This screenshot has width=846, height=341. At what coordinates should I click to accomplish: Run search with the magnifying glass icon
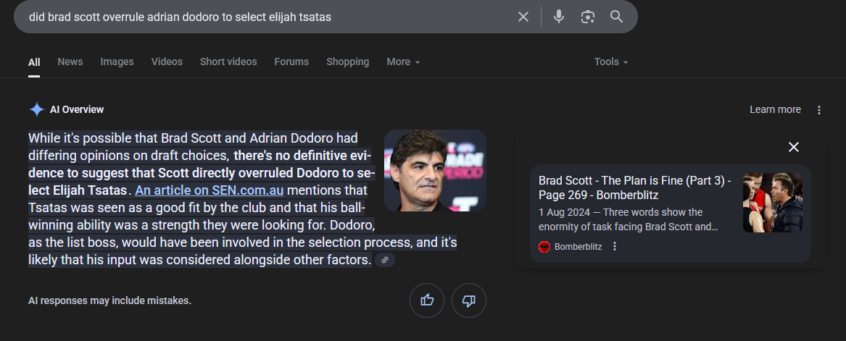coord(617,17)
